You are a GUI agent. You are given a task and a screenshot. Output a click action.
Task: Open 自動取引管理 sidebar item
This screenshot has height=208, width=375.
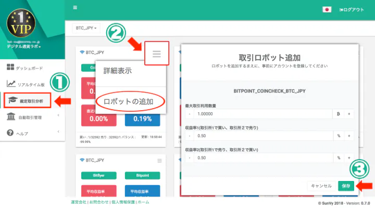pos(30,118)
